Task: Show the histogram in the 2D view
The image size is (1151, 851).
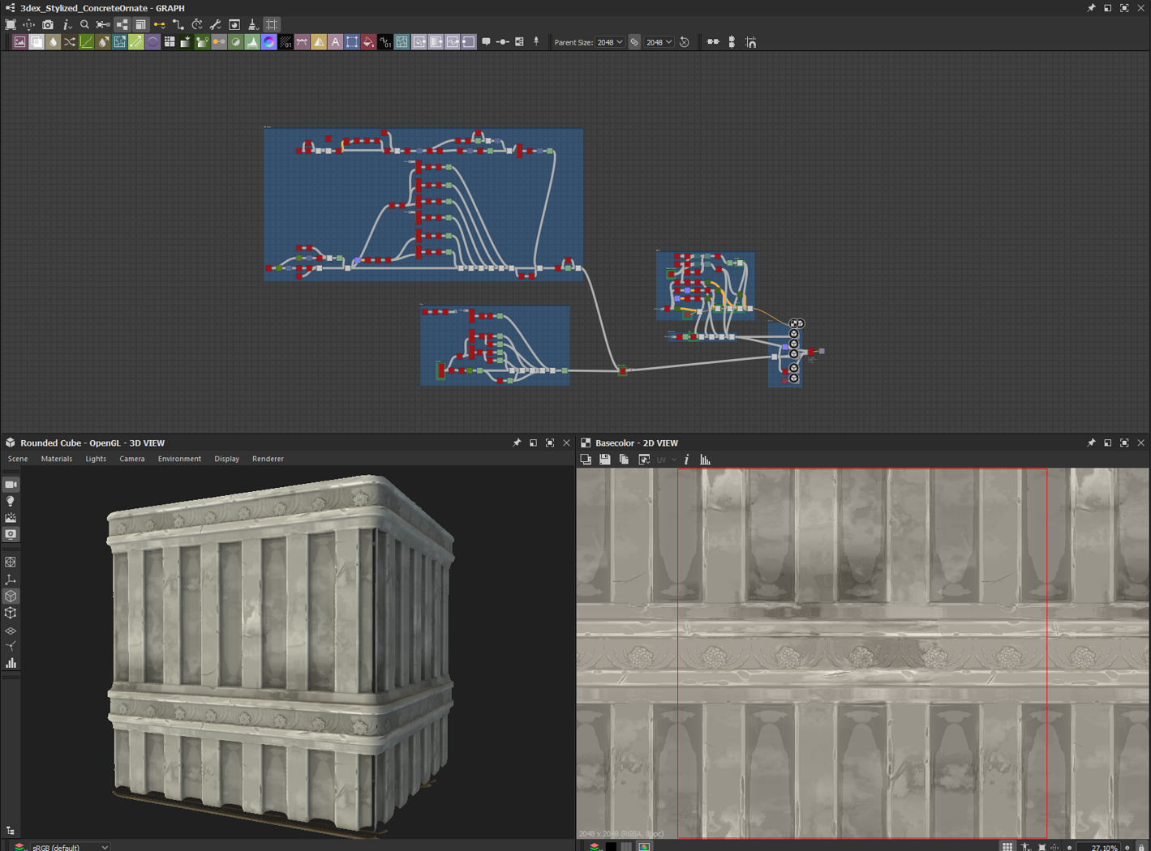Action: click(x=705, y=460)
